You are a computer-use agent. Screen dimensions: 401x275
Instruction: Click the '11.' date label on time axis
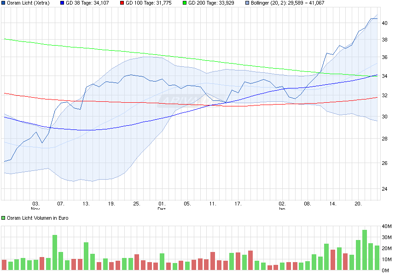pos(213,204)
